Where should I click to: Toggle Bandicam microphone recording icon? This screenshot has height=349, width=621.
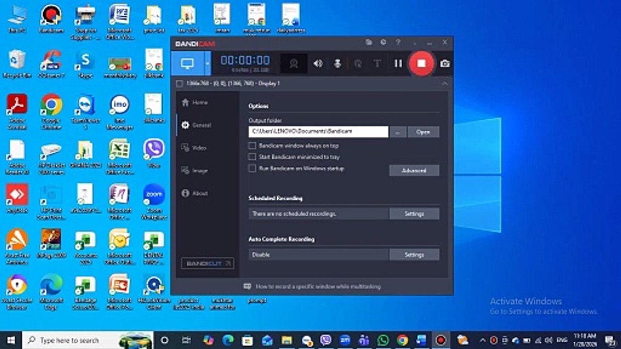pos(337,63)
